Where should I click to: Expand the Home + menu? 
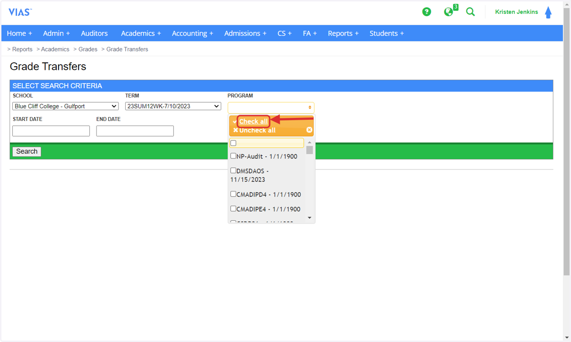pos(20,33)
